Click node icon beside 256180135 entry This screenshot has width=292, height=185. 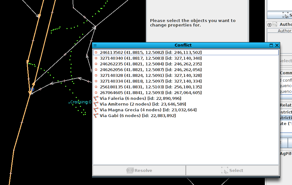pos(96,87)
